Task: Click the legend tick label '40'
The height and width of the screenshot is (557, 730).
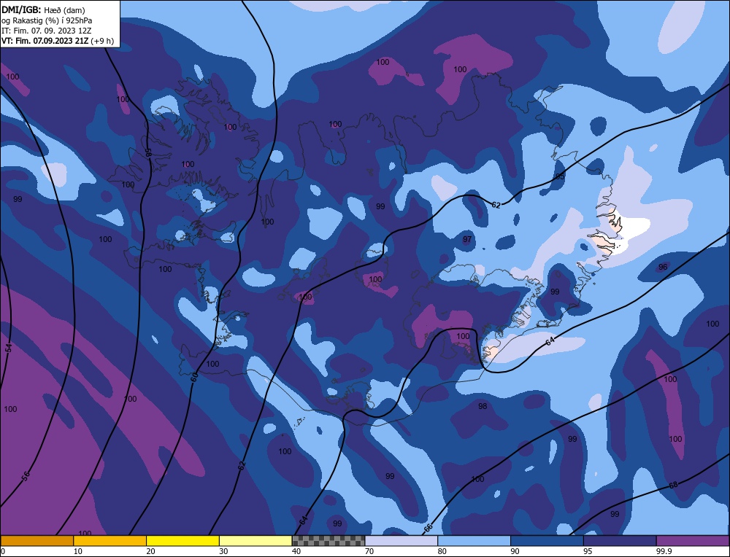Action: click(x=296, y=551)
